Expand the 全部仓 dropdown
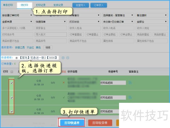 (152, 21)
